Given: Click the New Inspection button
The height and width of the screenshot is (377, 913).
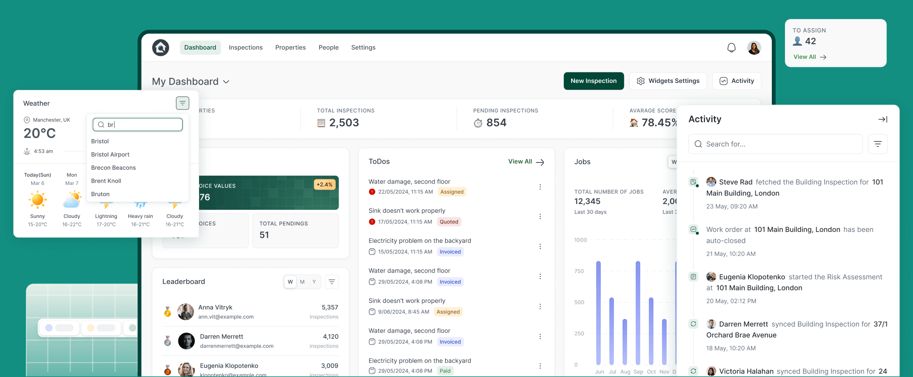Looking at the screenshot, I should tap(593, 81).
